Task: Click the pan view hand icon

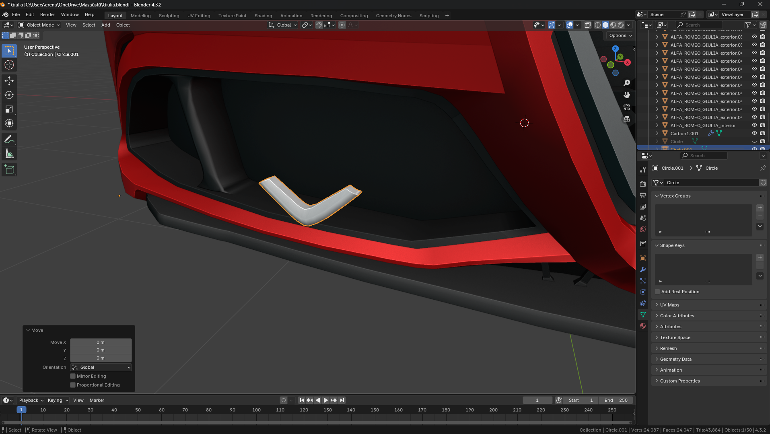Action: pos(627,95)
